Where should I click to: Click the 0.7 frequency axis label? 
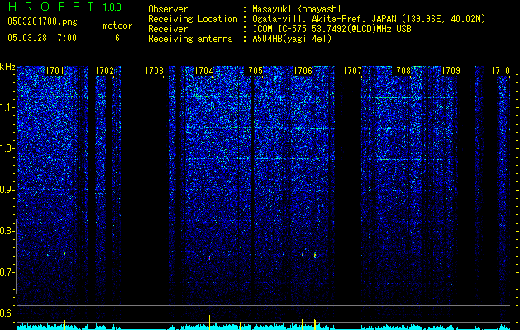point(6,272)
